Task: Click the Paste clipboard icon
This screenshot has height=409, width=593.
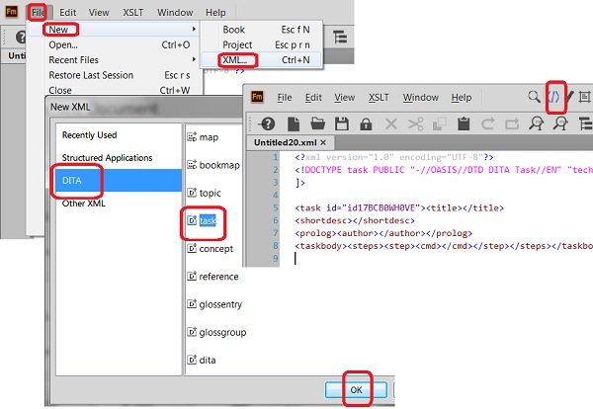Action: (x=464, y=123)
